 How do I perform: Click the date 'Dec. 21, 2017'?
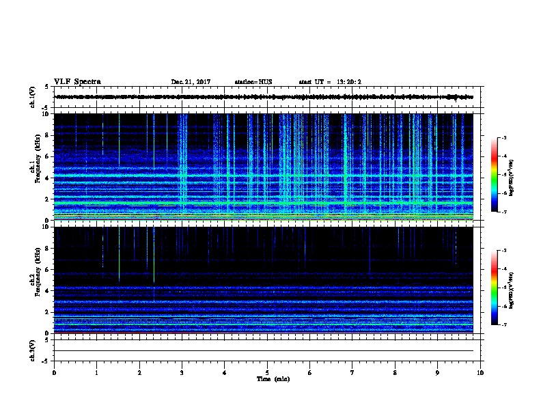pyautogui.click(x=191, y=82)
